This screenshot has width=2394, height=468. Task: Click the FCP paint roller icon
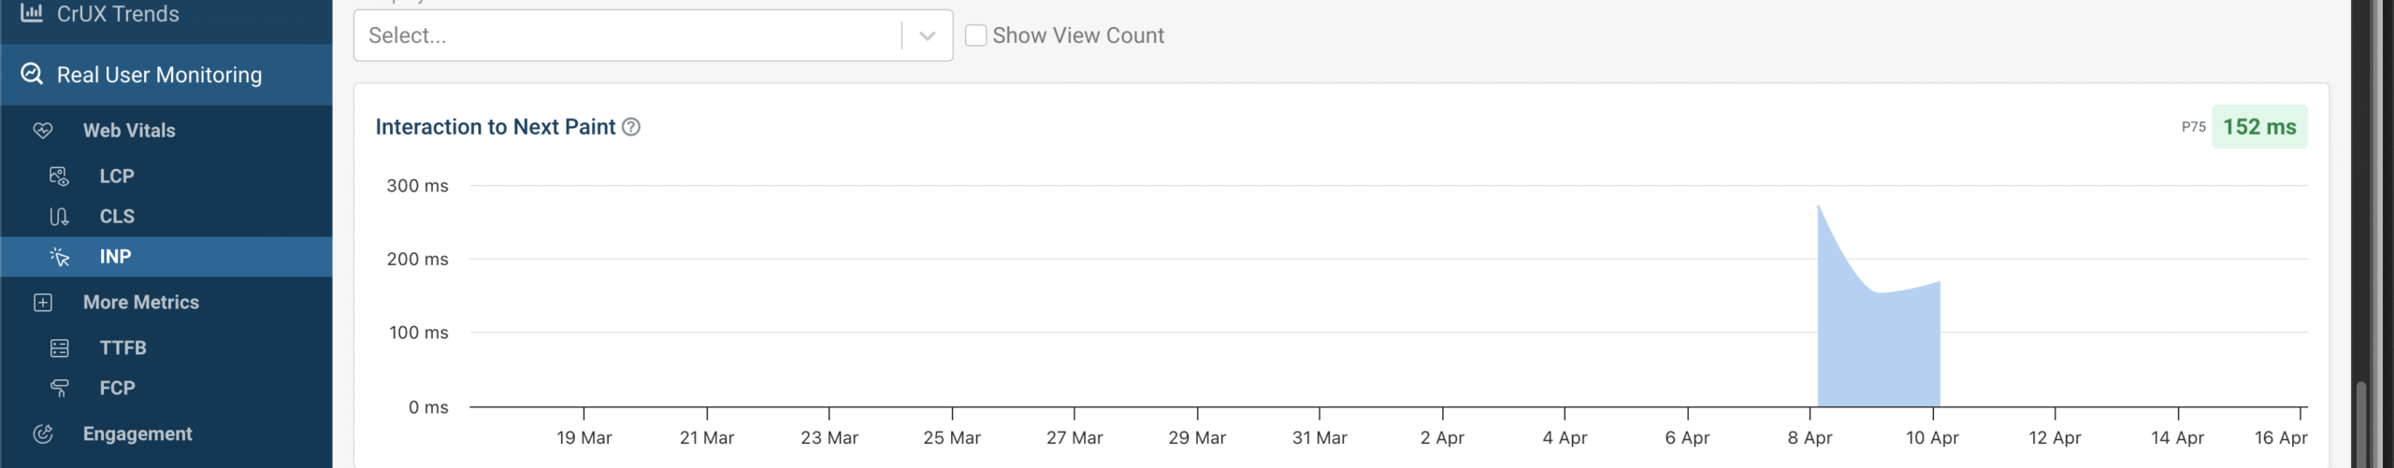[x=59, y=388]
